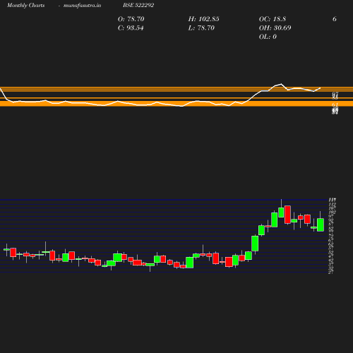Select the high value H: 102.85

click(203, 19)
